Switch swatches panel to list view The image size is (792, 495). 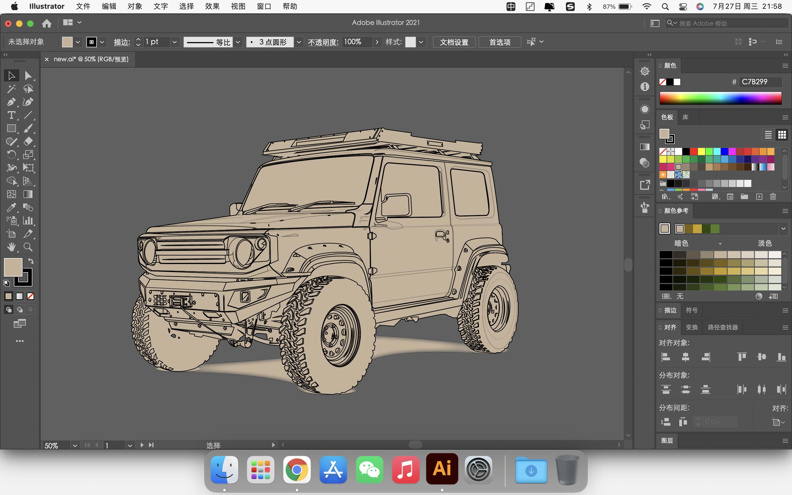768,134
